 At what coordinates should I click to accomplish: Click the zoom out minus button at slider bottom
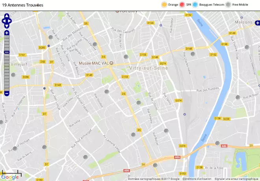[x=7, y=93]
